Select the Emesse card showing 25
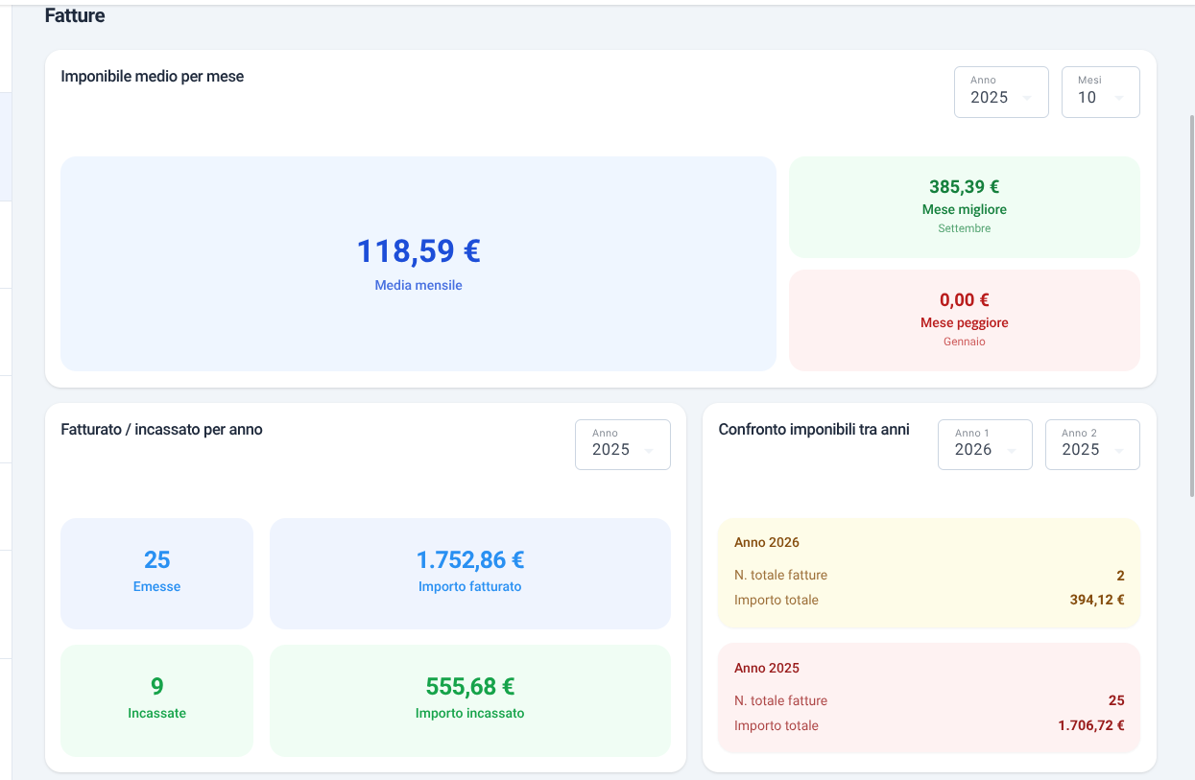Screen dimensions: 1195x780 (156, 573)
